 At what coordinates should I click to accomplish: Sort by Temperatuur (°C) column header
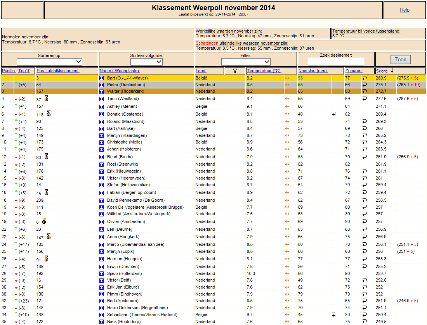(x=264, y=71)
